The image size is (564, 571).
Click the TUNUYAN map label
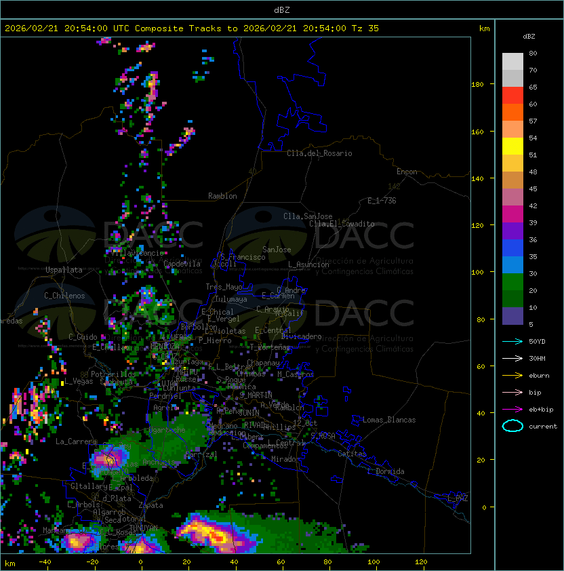click(x=144, y=528)
